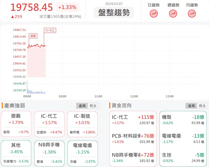Switch to 概念 tab in 資金流向

coord(202,106)
